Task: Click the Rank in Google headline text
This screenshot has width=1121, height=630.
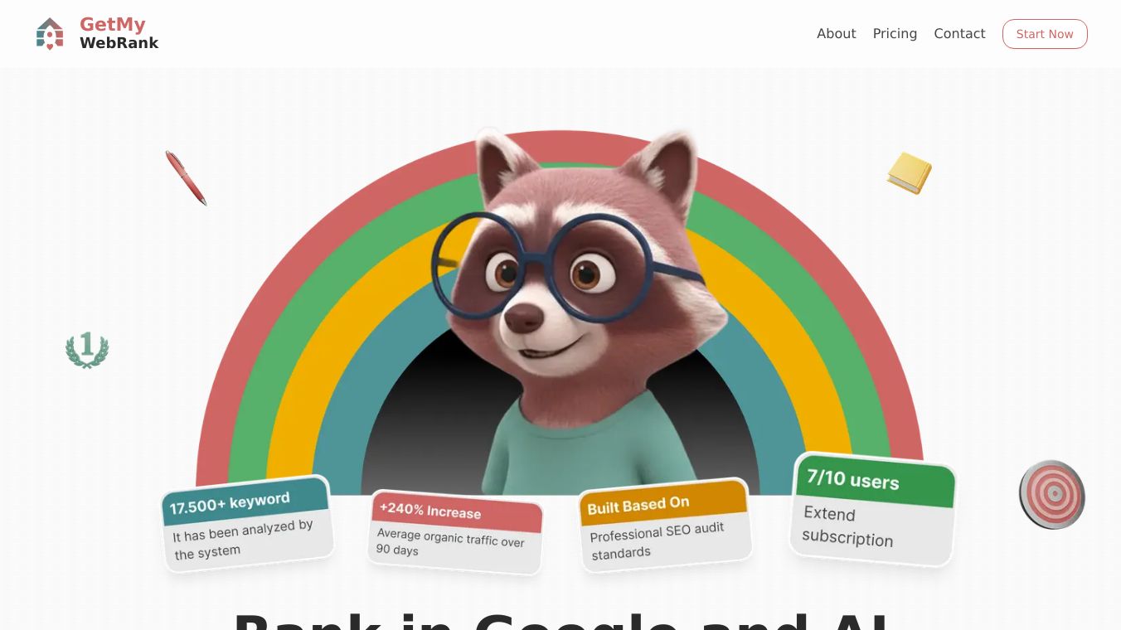Action: tap(560, 621)
